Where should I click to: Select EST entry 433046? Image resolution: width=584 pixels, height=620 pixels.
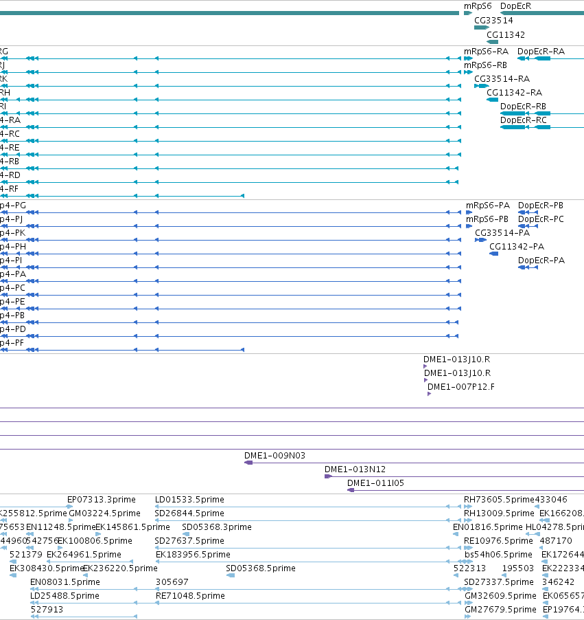click(x=551, y=500)
